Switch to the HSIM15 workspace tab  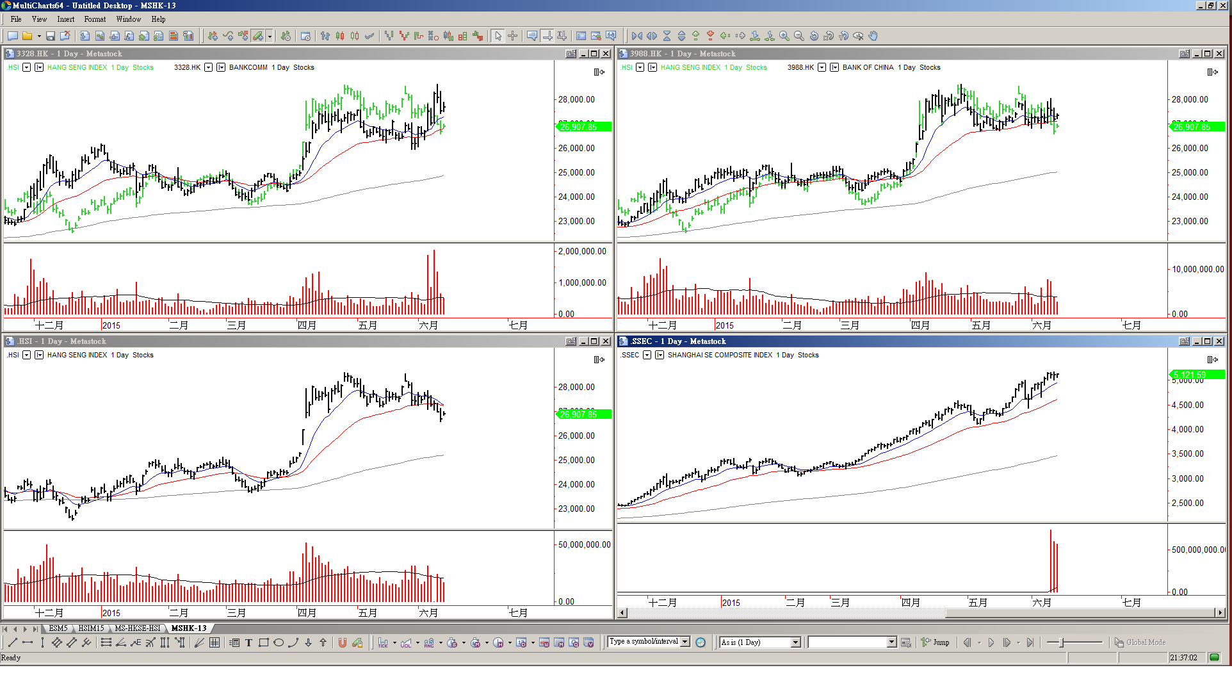(x=91, y=628)
